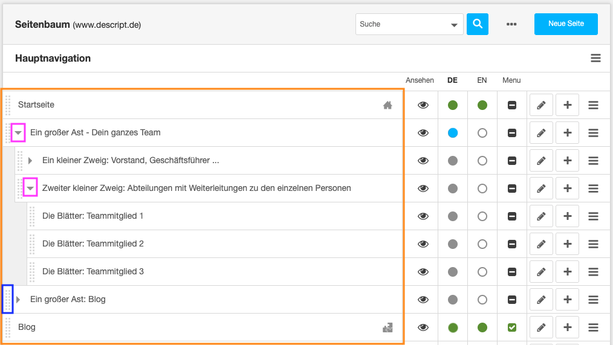Expand 'Ein großer Ast: Blog' branch
Viewport: 613px width, 345px height.
click(18, 300)
